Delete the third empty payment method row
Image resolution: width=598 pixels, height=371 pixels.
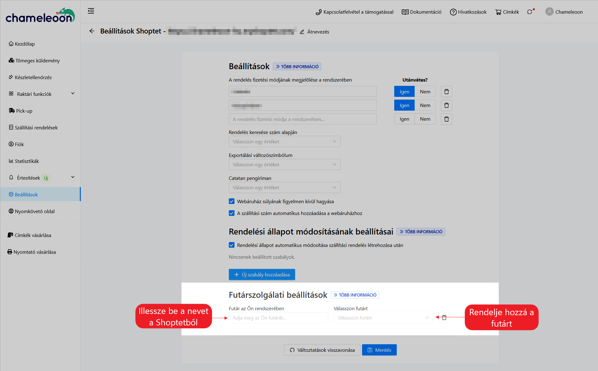(x=446, y=119)
